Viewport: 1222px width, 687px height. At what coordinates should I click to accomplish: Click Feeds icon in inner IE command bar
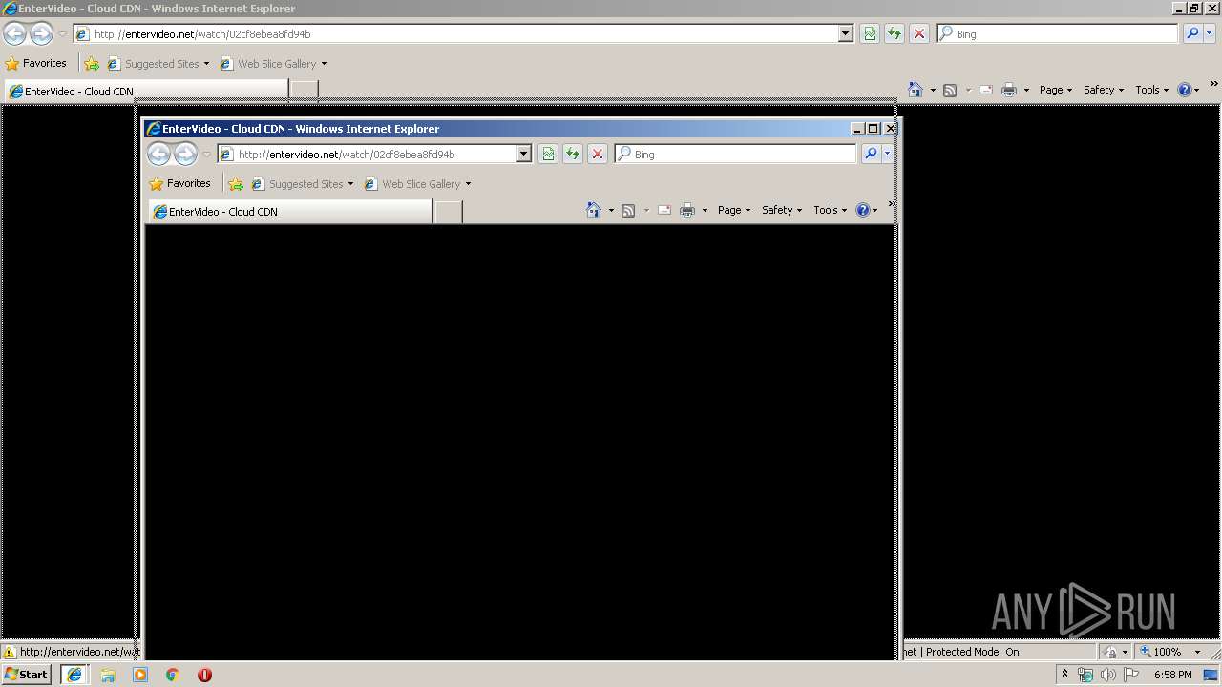(x=628, y=210)
